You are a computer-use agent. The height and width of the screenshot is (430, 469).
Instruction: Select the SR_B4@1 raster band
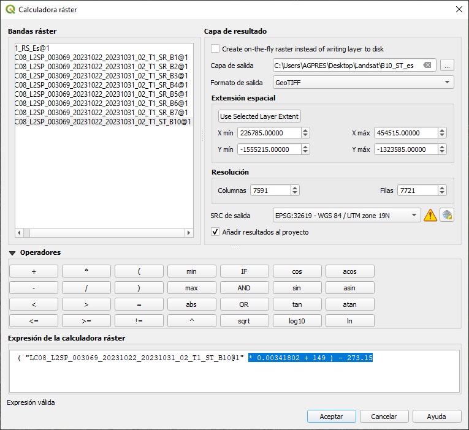[104, 85]
